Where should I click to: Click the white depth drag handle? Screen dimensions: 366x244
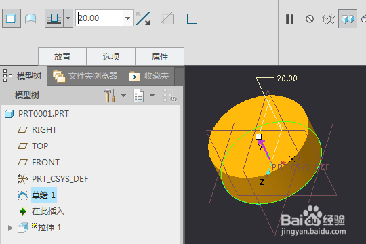(258, 137)
